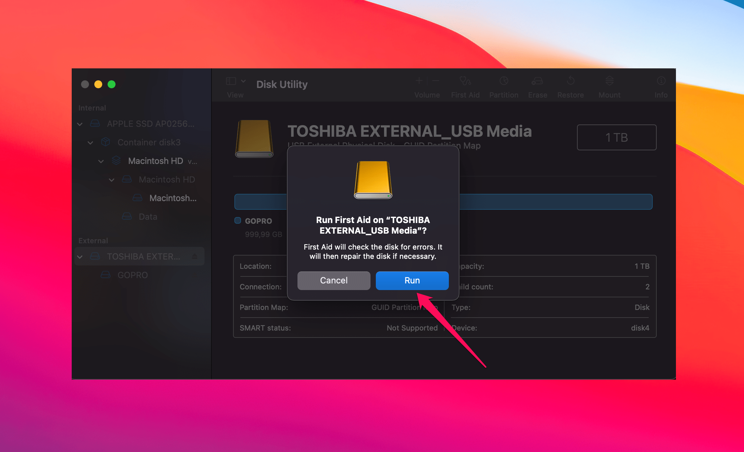Minimize the window with yellow button
This screenshot has height=452, width=744.
98,84
